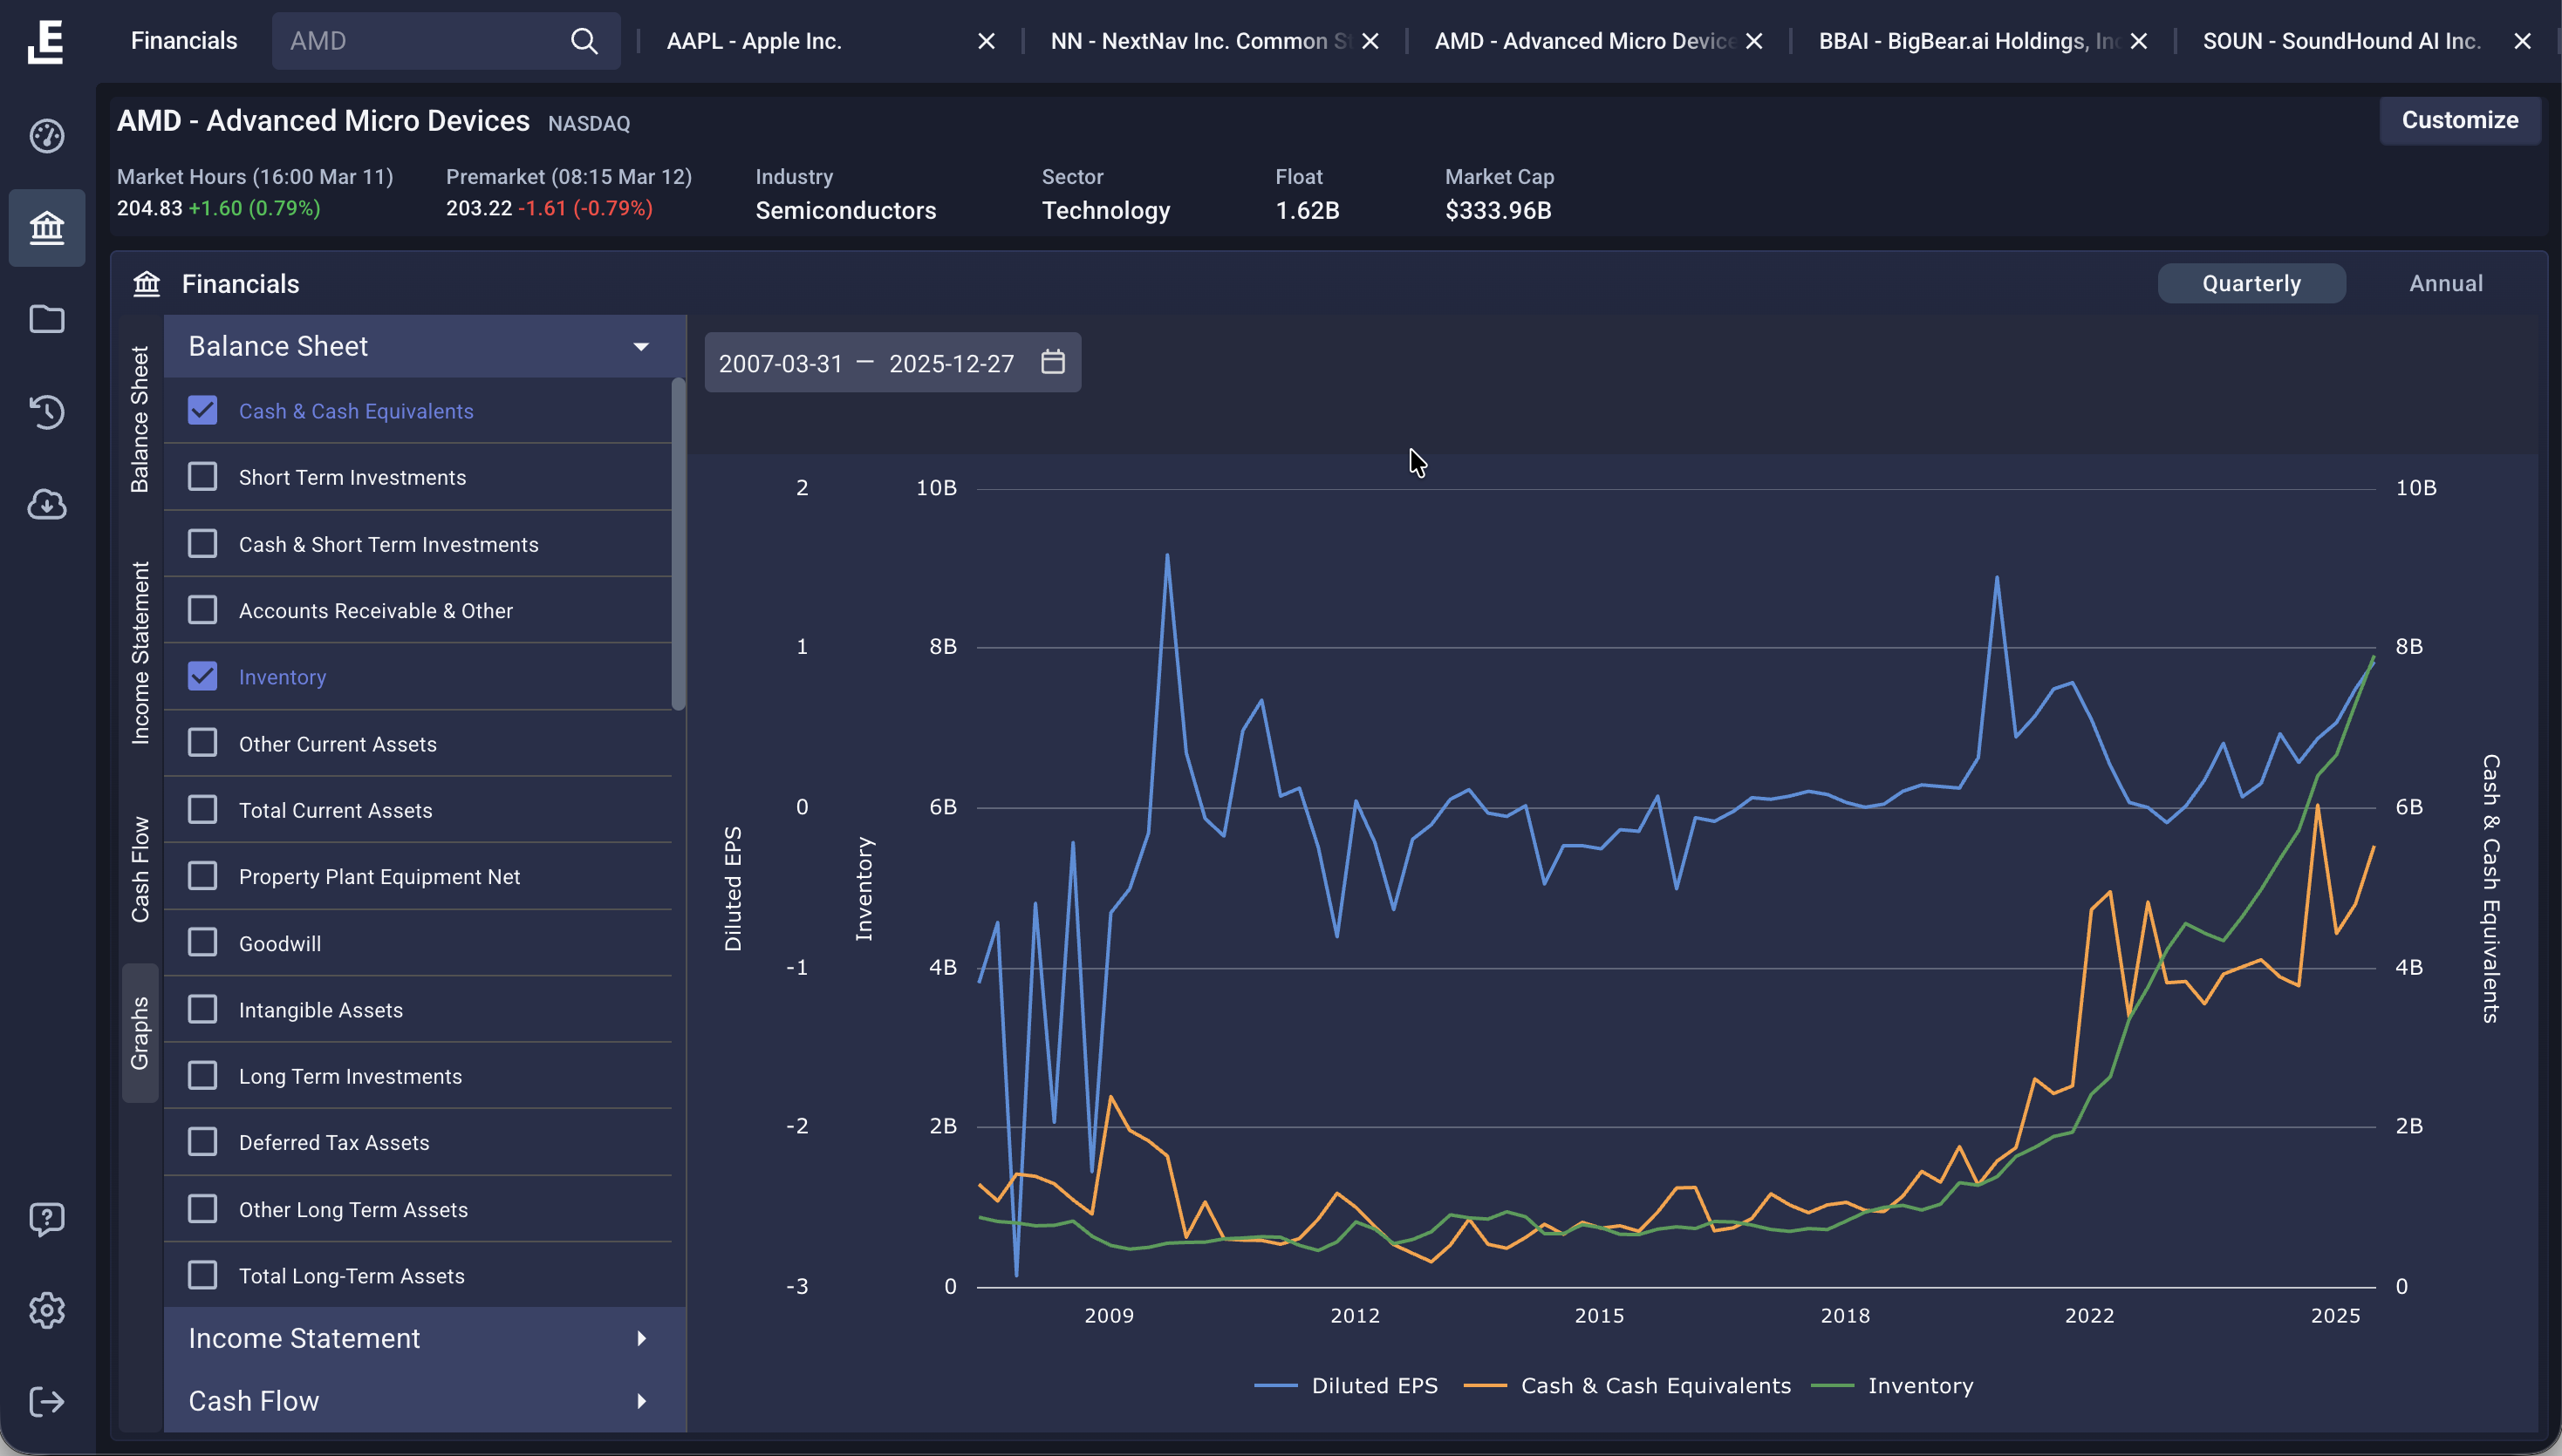Switch to the Annual view tab
2562x1456 pixels.
[2445, 284]
